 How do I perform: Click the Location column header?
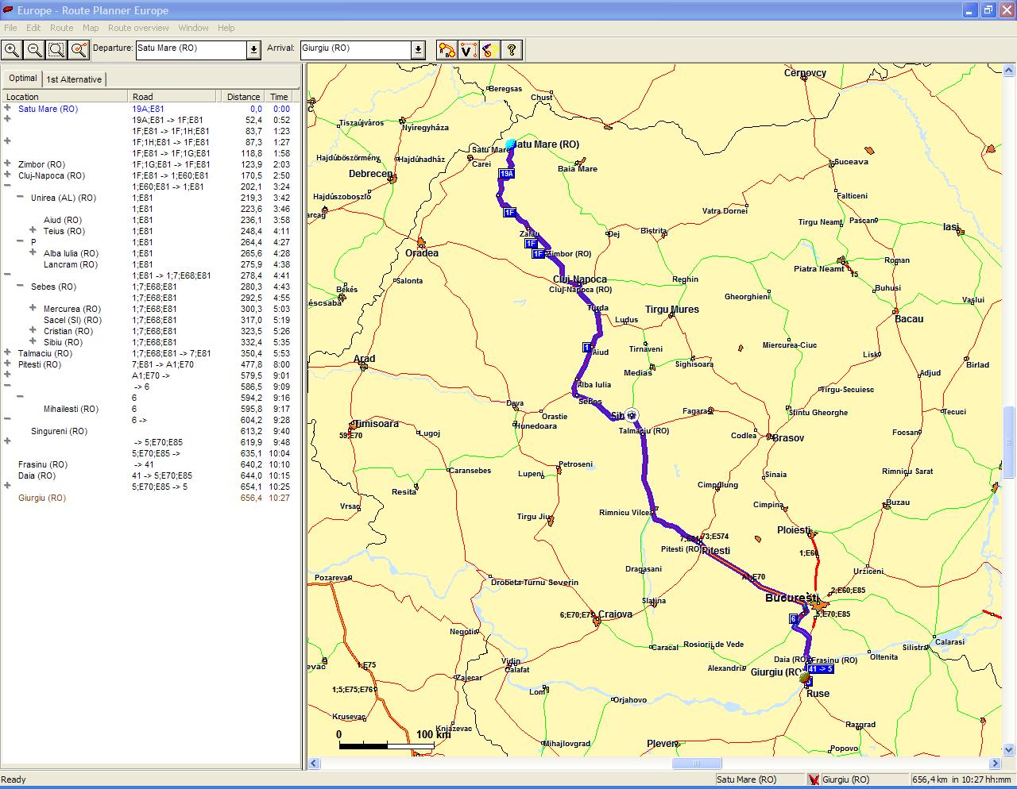64,97
